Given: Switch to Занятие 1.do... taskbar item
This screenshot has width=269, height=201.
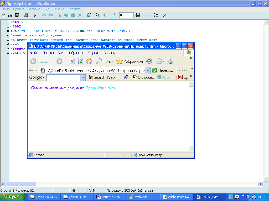Looking at the screenshot, I should (110, 197).
